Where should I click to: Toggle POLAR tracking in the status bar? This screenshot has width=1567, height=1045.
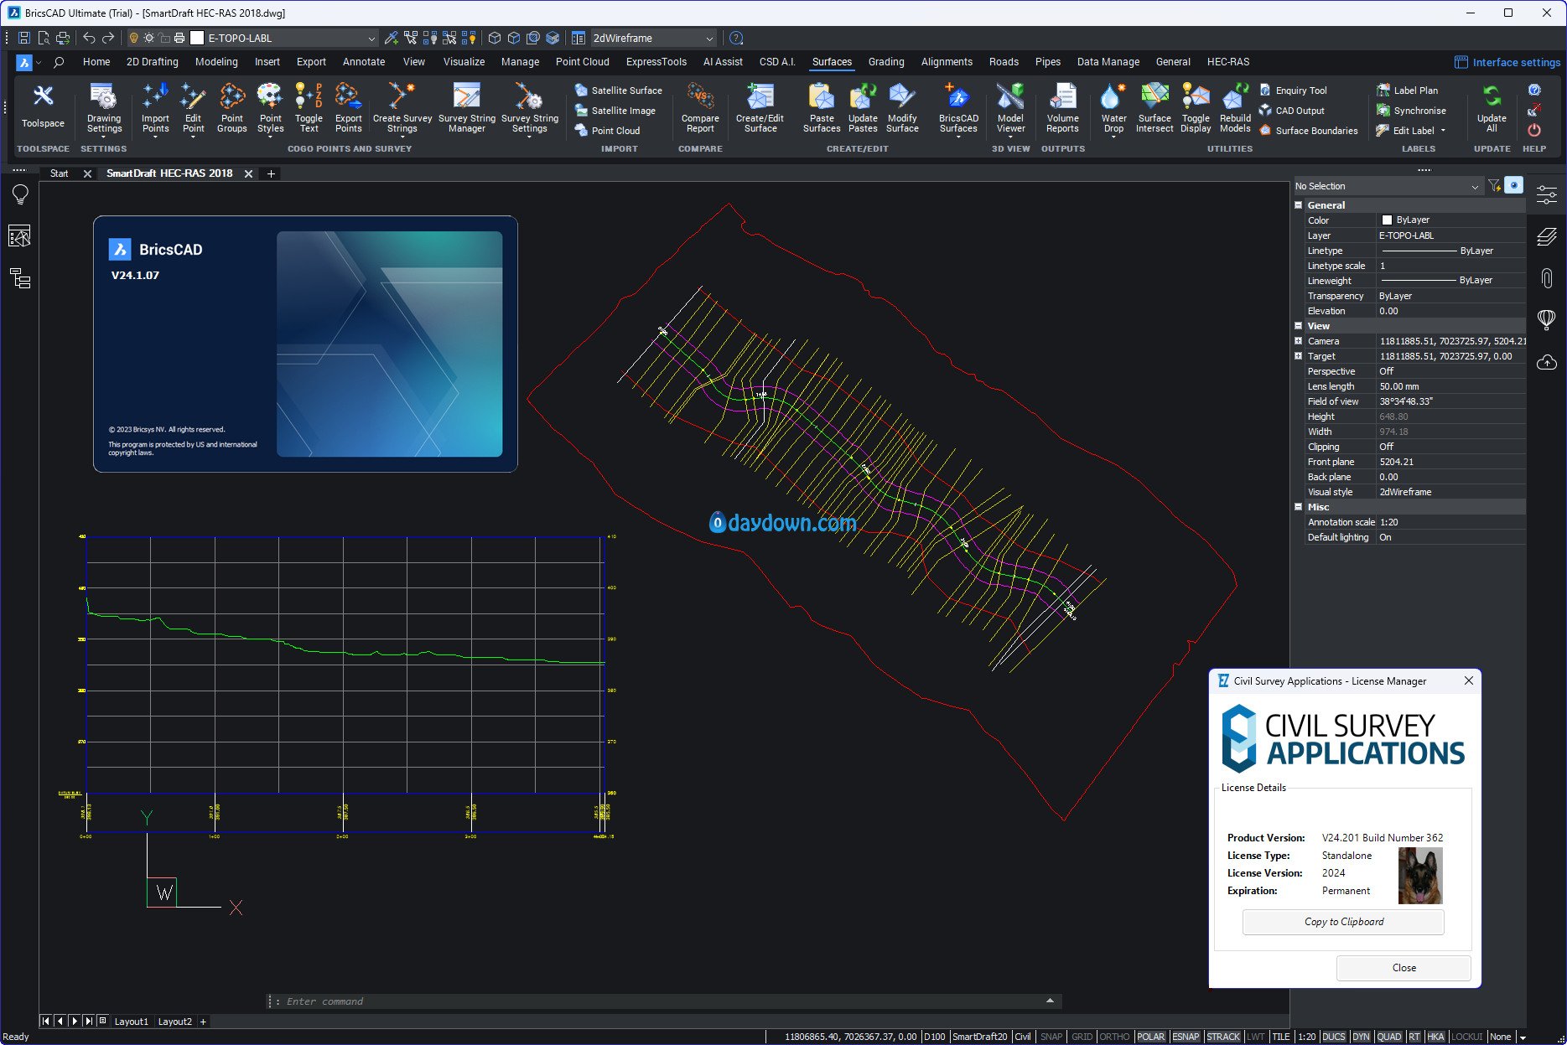click(1151, 1037)
